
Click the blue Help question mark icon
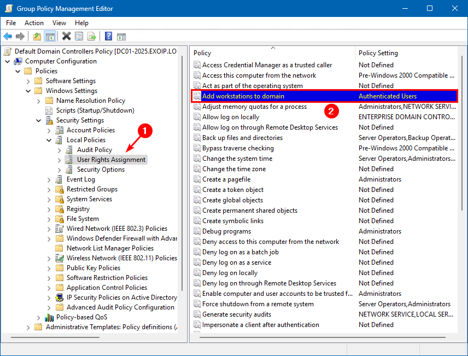[108, 37]
